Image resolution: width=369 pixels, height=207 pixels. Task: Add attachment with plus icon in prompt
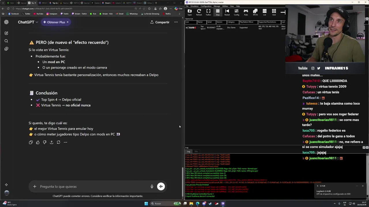pyautogui.click(x=35, y=187)
